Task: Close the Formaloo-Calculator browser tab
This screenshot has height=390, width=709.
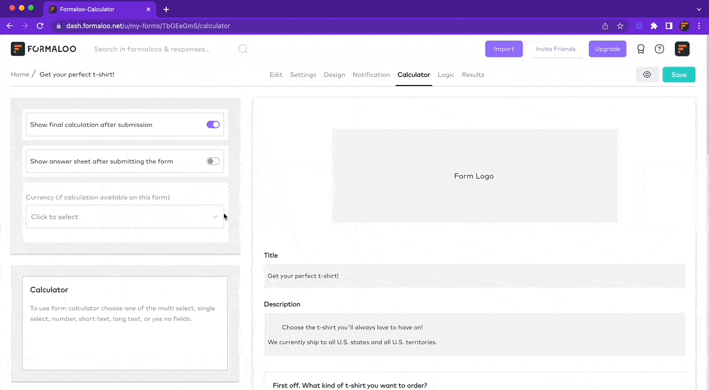Action: pos(148,9)
